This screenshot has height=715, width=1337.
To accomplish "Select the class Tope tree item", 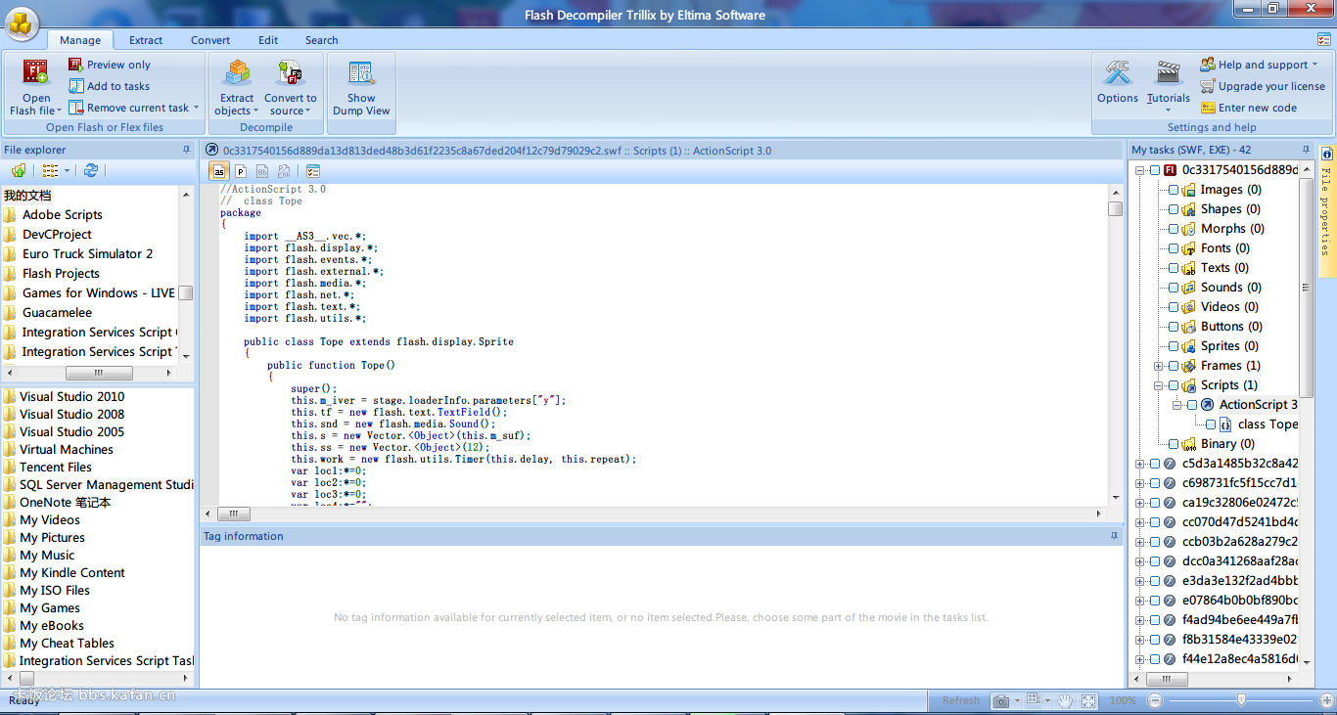I will 1267,425.
